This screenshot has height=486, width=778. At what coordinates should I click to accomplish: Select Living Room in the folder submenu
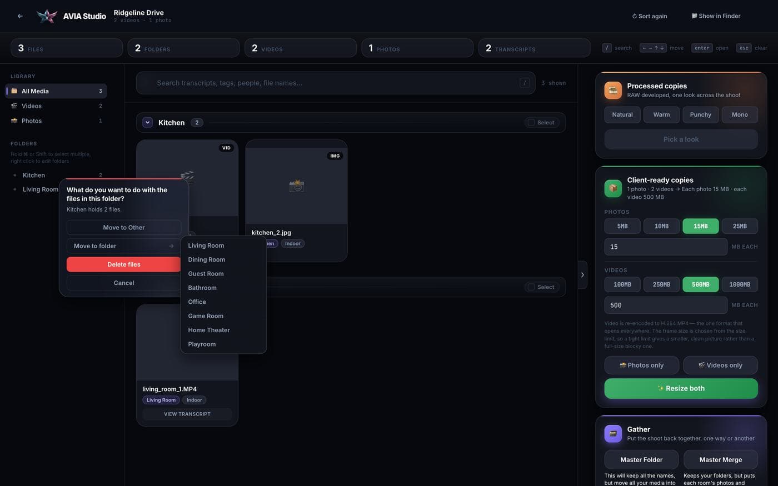[223, 245]
